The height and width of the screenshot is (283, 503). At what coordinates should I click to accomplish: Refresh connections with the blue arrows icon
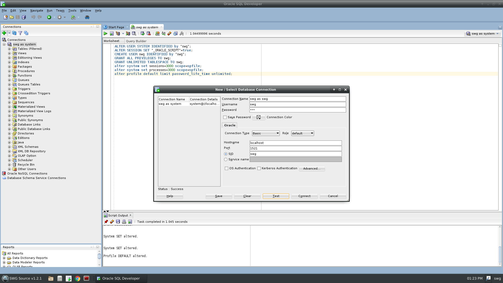click(14, 33)
